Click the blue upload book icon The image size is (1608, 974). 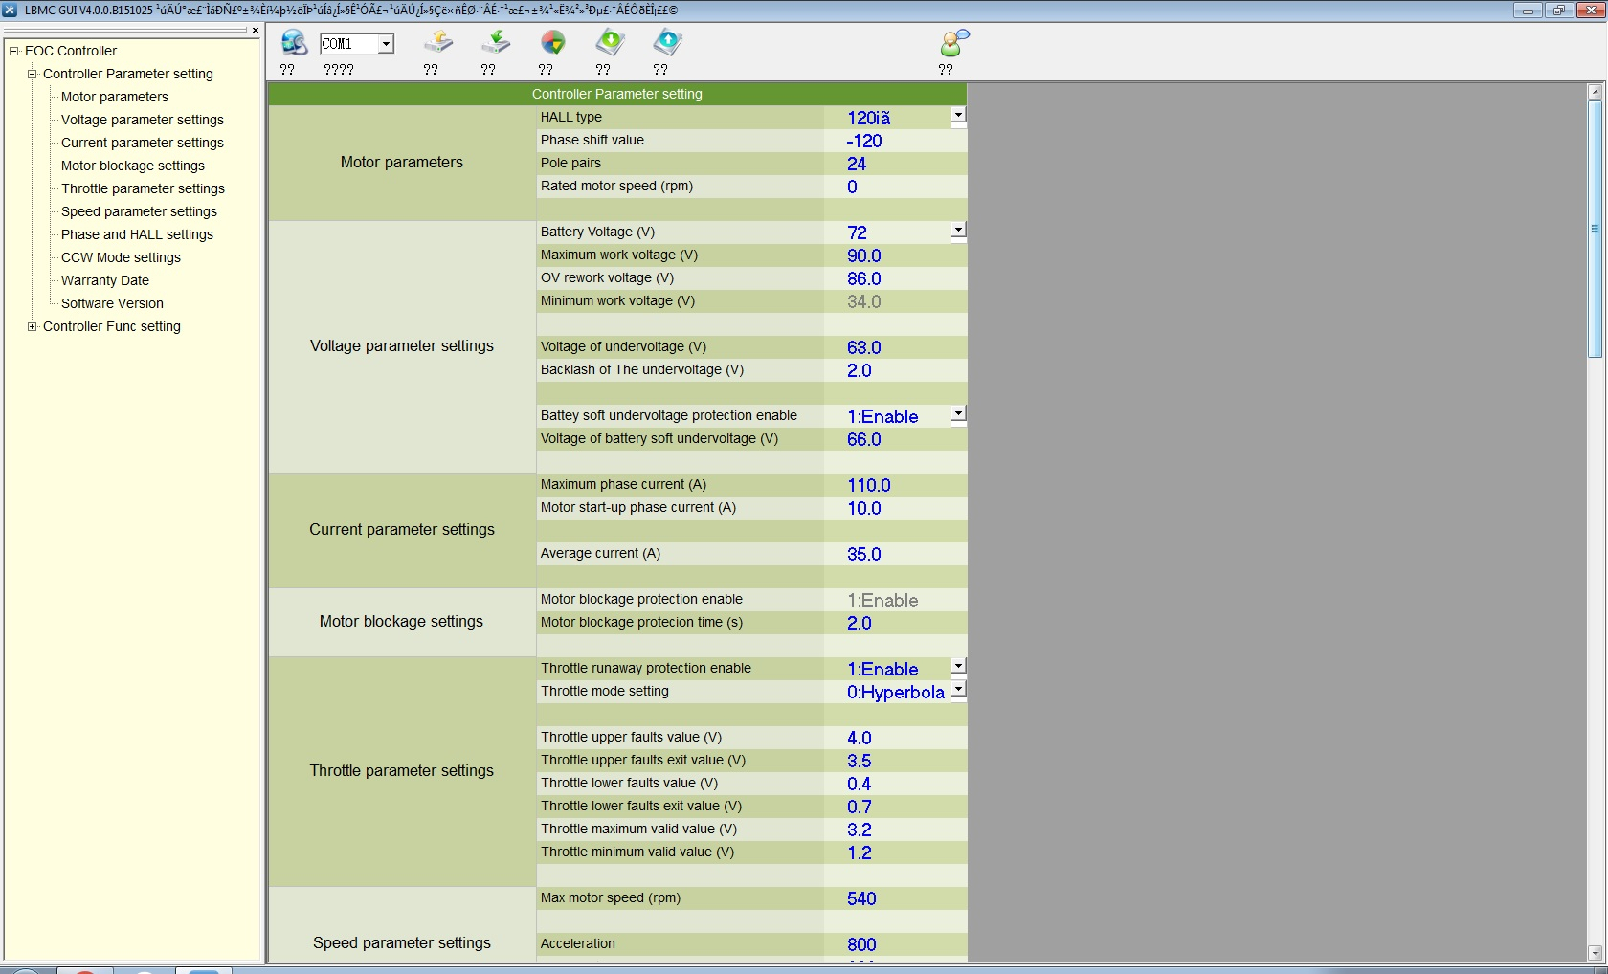click(667, 43)
